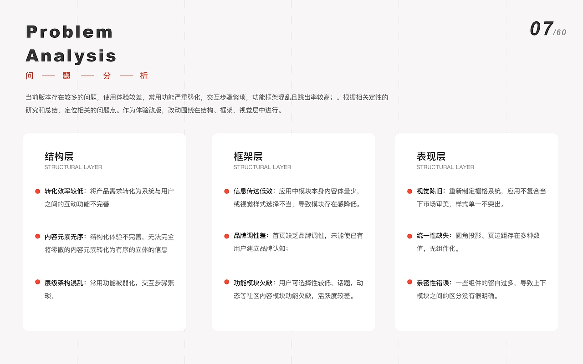Click the bold label 亲密性错误
Image resolution: width=583 pixels, height=364 pixels.
coord(435,283)
